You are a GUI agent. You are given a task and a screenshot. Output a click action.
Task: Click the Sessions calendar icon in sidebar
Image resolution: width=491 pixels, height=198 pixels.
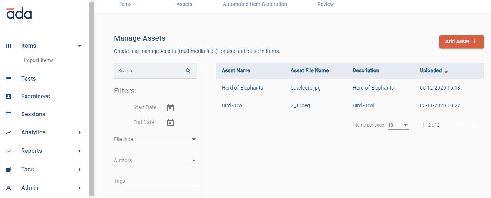click(9, 114)
